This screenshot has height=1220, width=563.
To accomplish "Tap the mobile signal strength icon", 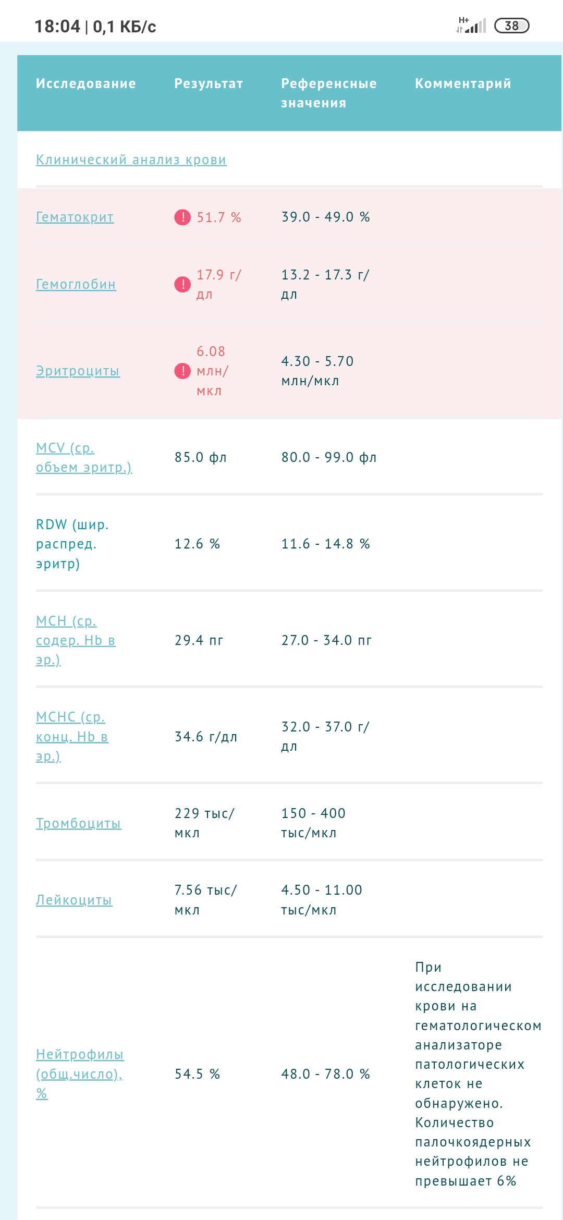I will tap(475, 26).
